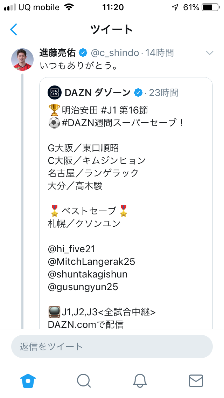224x398 pixels.
Task: Open the Search magnifier tab
Action: pos(84,380)
